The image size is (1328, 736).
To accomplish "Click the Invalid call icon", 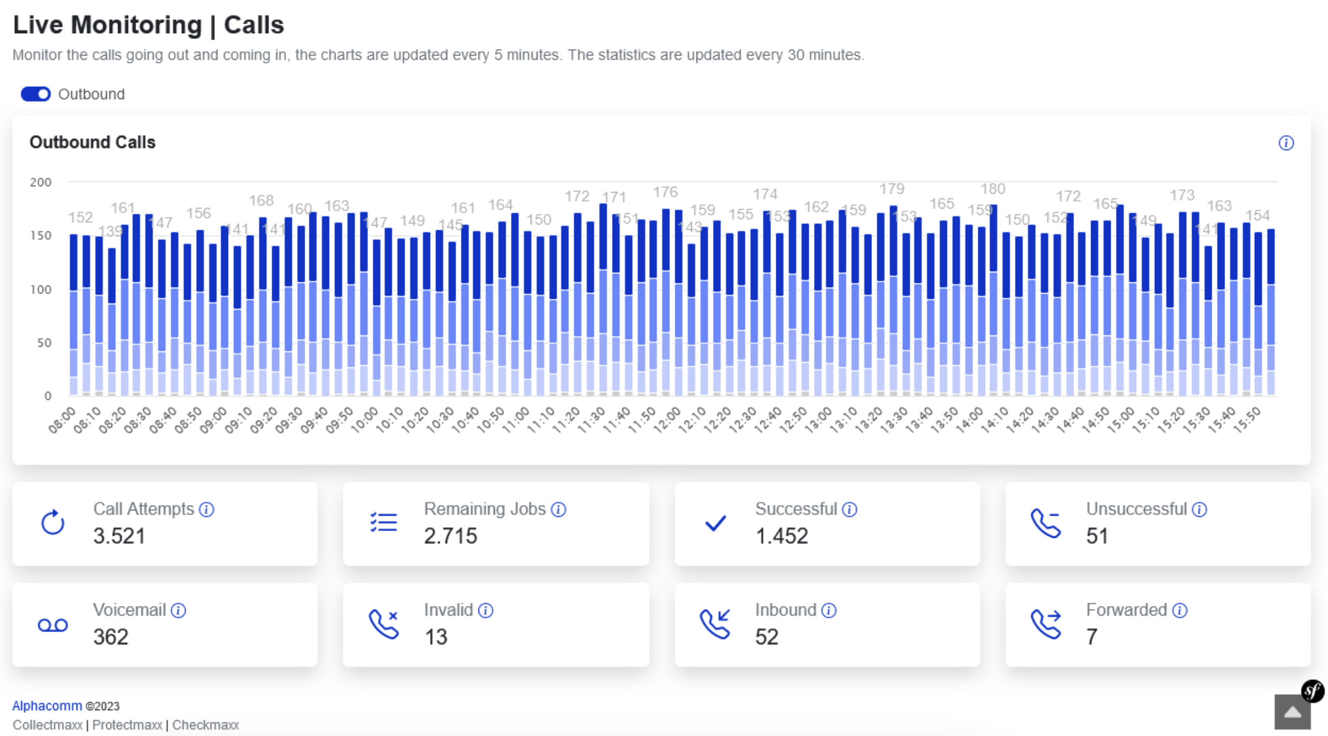I will click(x=383, y=624).
